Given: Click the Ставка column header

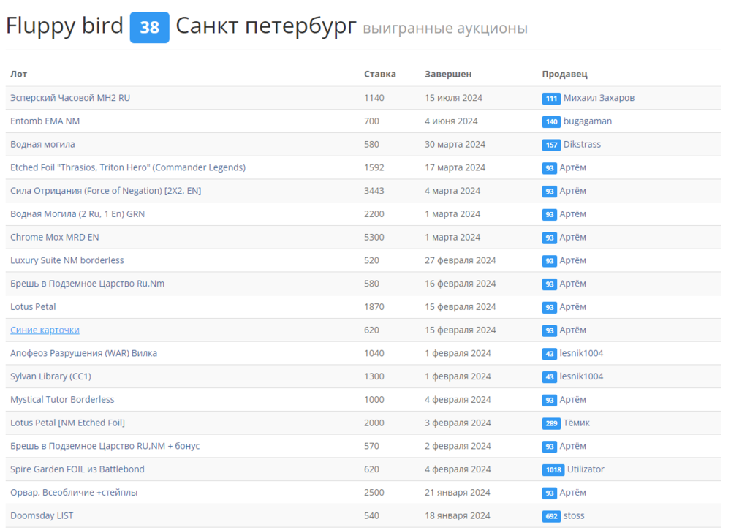Looking at the screenshot, I should tap(380, 74).
